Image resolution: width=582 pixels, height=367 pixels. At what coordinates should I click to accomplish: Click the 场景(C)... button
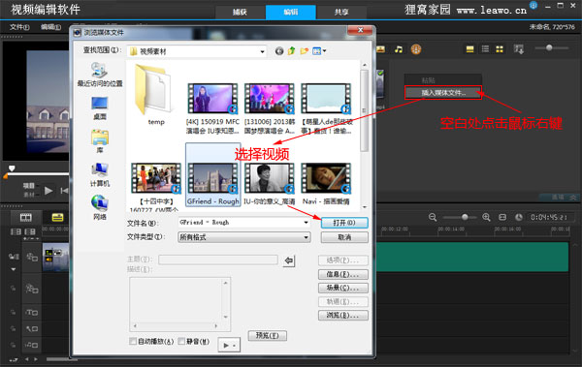click(343, 288)
